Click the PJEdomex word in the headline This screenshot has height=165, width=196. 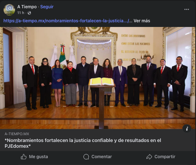(17, 146)
